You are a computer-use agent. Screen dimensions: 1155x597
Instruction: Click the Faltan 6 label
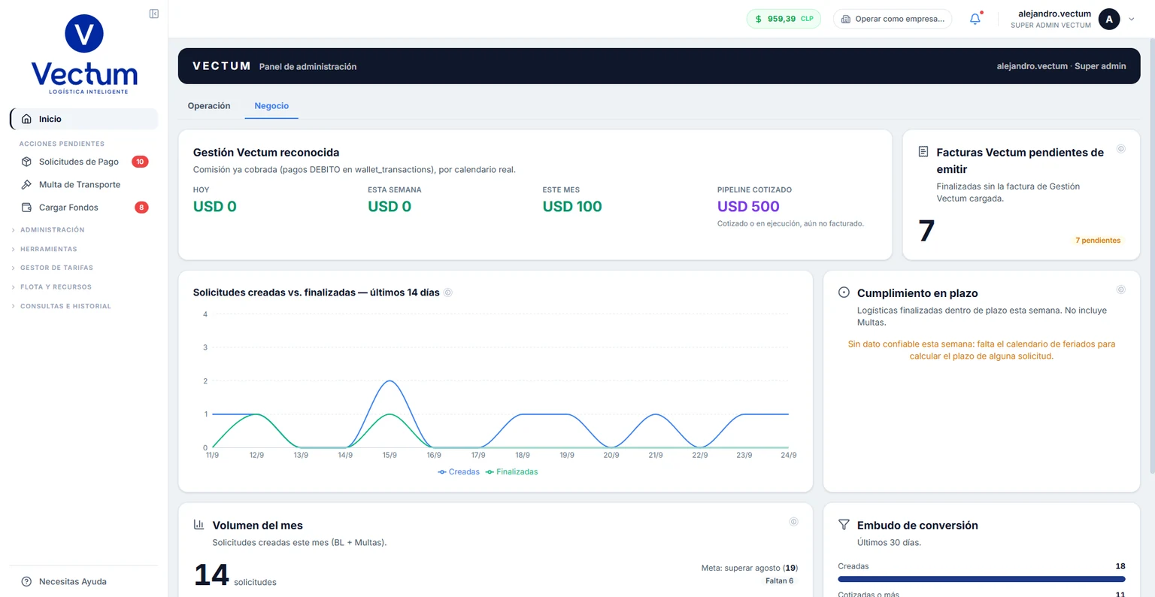779,580
